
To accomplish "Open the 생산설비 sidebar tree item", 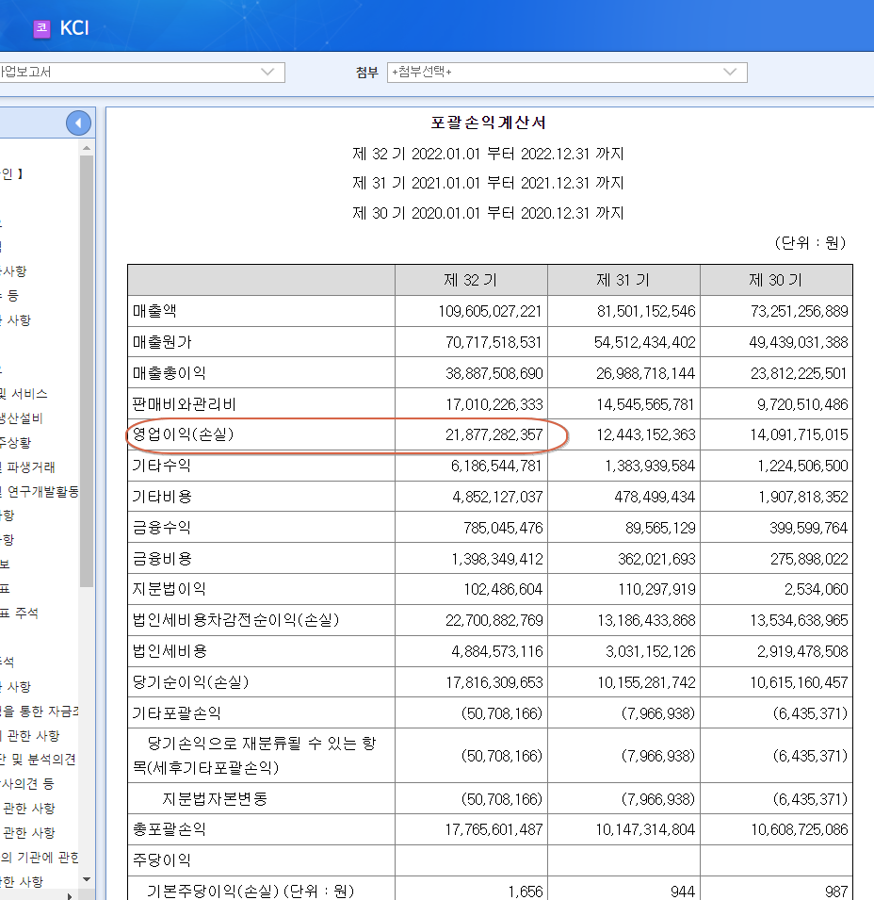I will click(22, 418).
